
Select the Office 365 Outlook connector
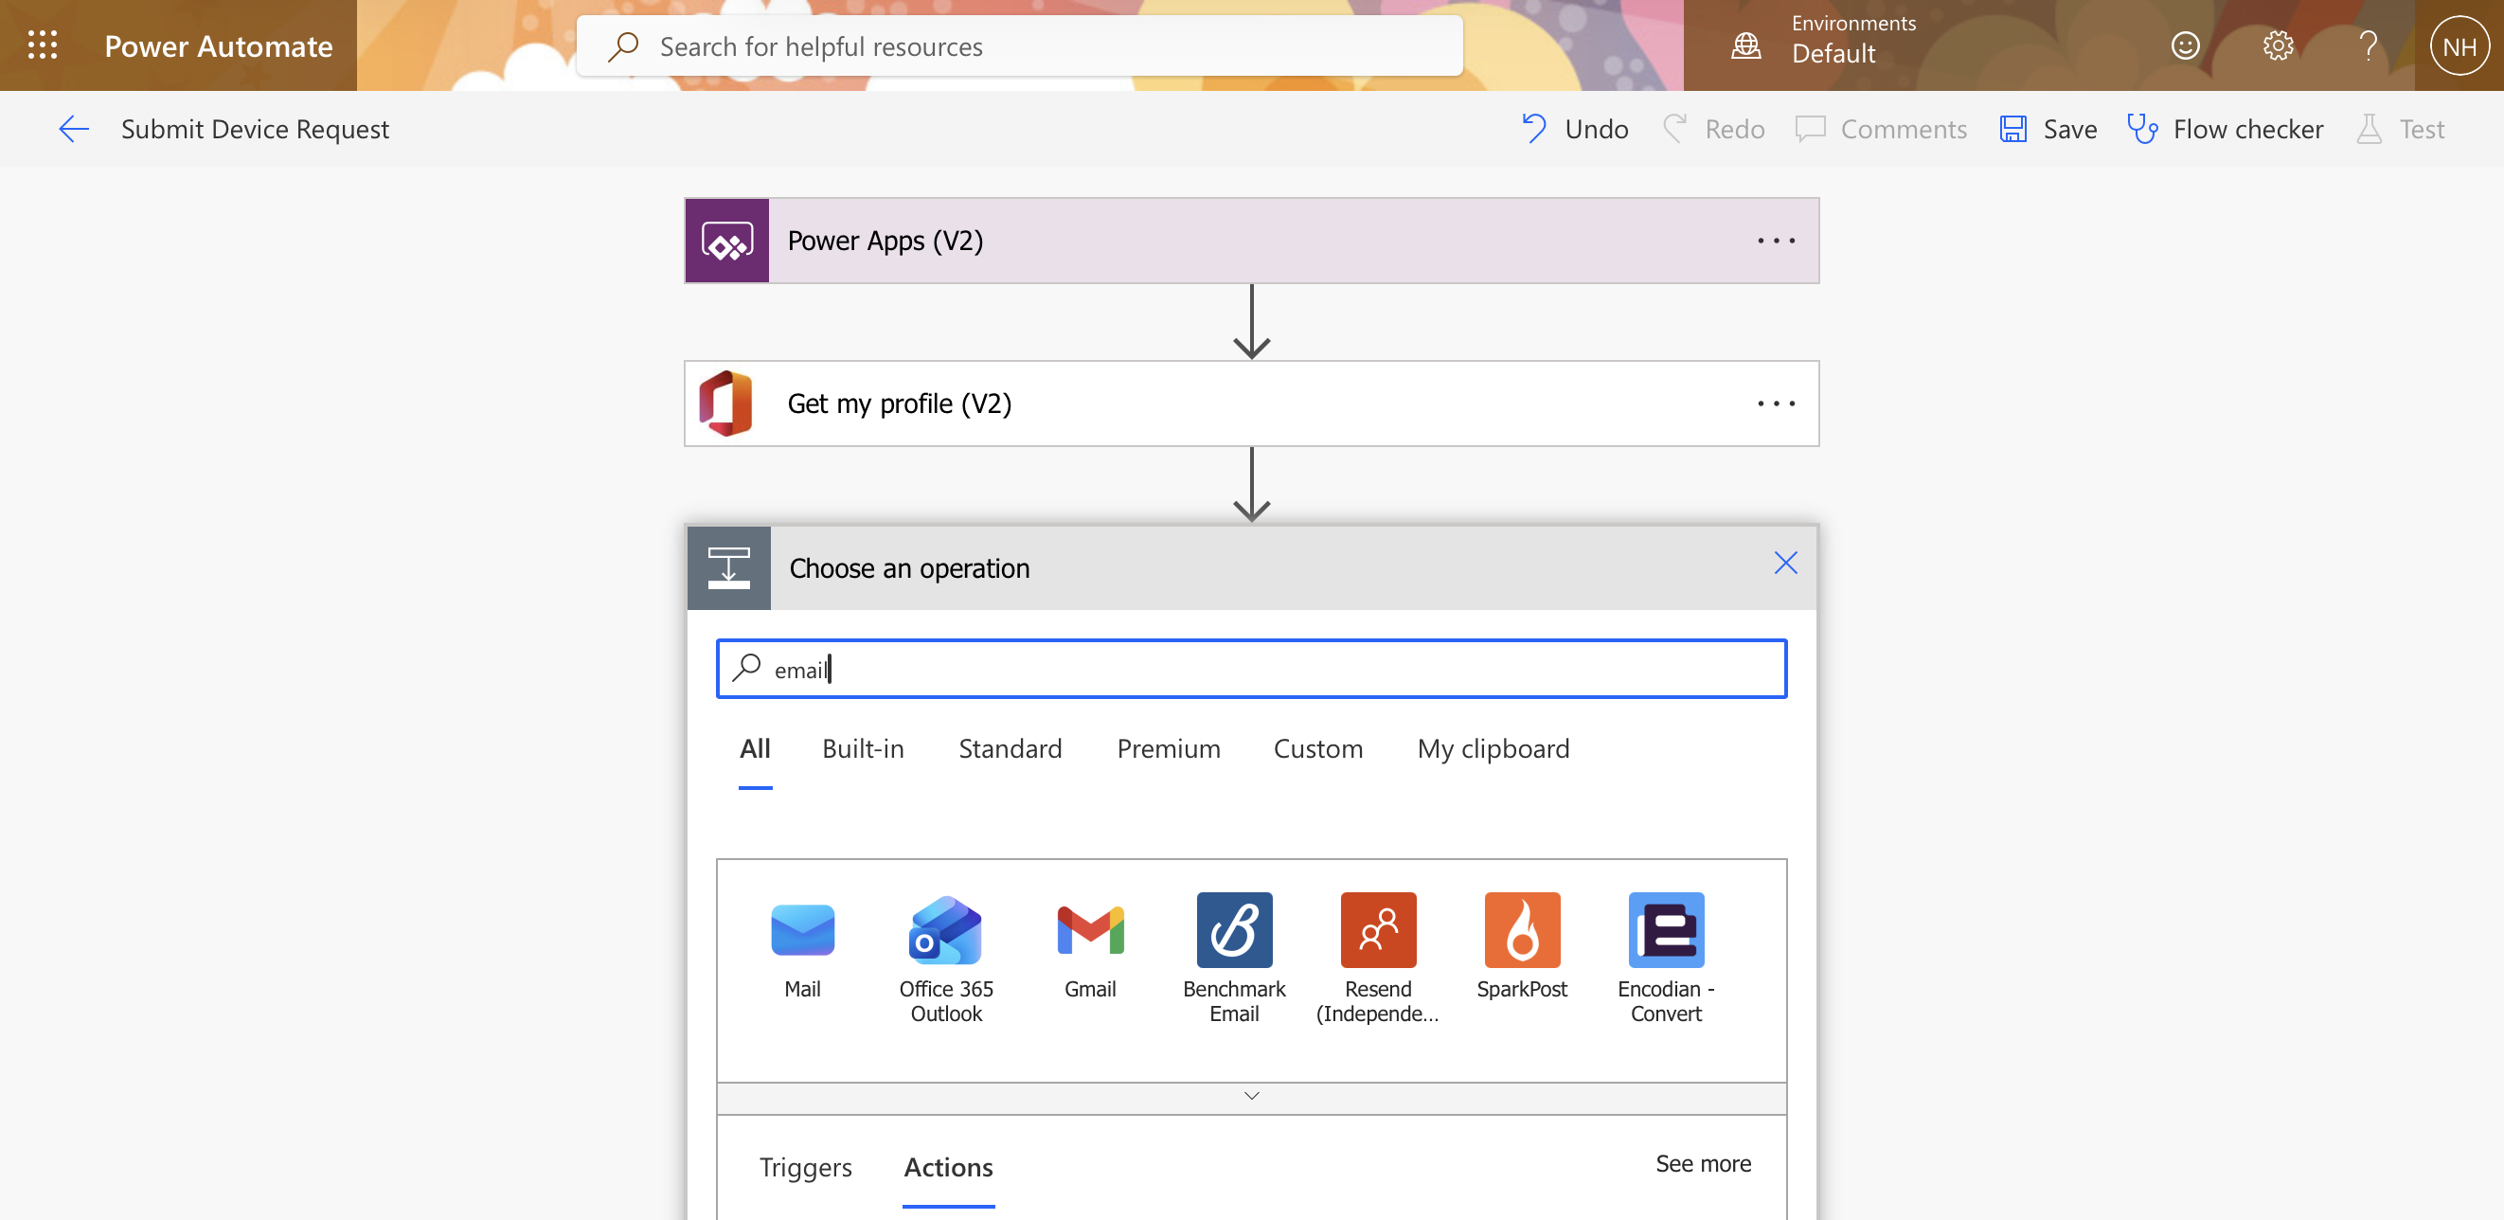click(946, 959)
